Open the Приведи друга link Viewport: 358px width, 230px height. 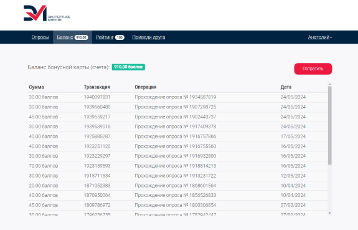[x=149, y=37]
